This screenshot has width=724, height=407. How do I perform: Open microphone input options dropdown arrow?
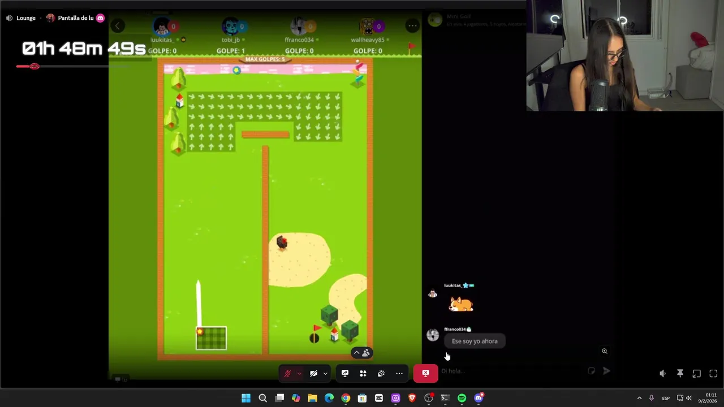299,374
